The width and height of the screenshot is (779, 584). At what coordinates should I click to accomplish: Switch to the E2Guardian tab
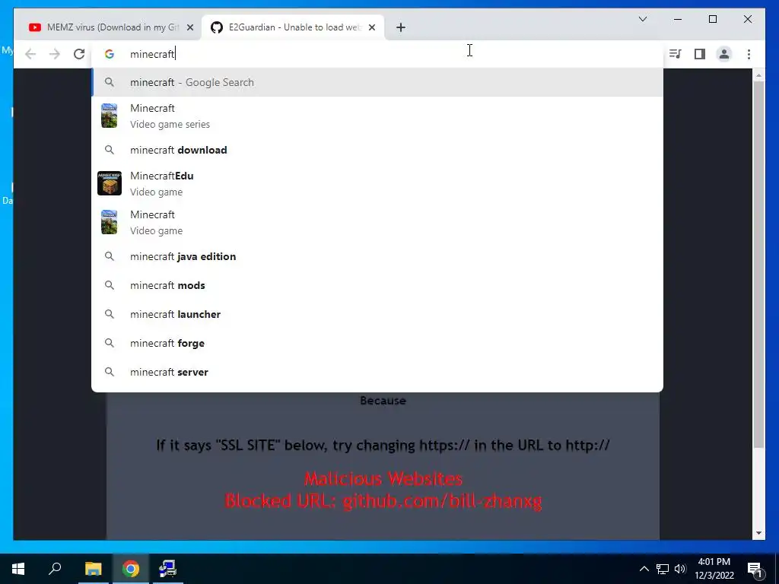coord(292,27)
